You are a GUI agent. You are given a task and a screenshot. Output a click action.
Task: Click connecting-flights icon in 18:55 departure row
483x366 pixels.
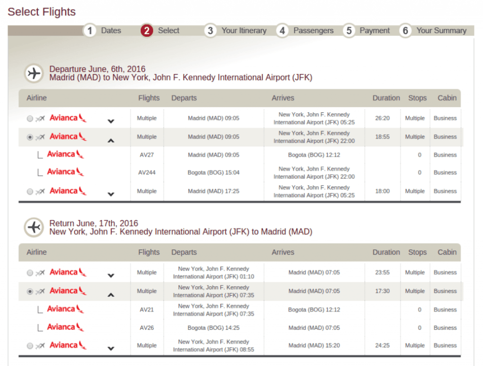tap(40, 137)
